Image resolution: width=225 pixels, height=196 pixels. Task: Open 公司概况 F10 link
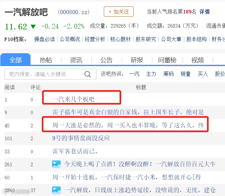tap(70, 39)
